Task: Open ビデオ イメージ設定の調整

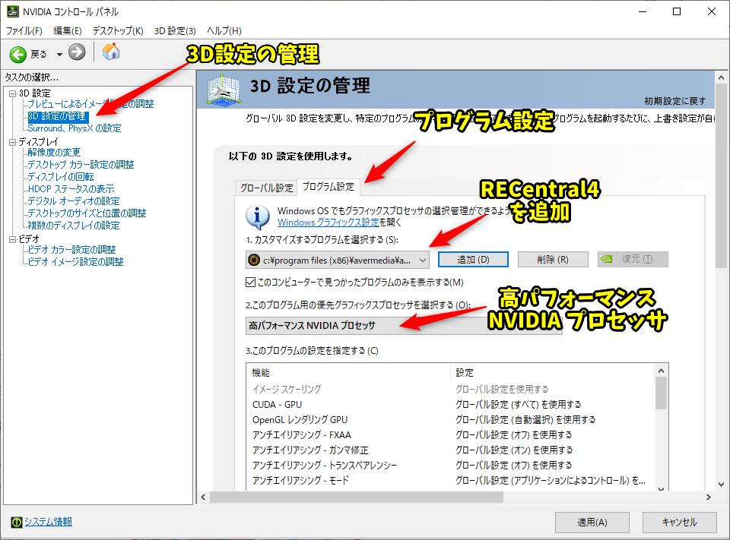Action: (75, 262)
